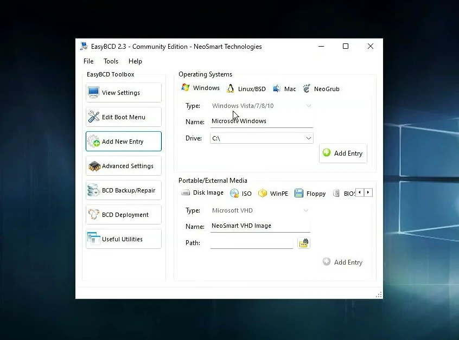Select the Add New Entry button

coord(124,142)
